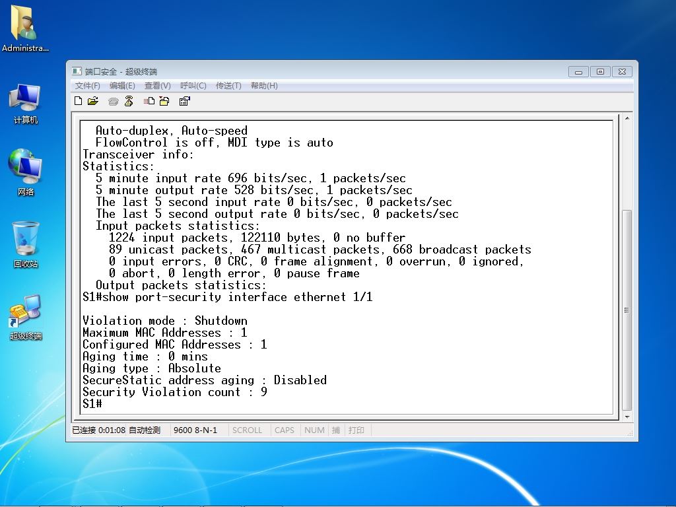The height and width of the screenshot is (507, 676).
Task: Click the 'Maximum MAC Addresses : 1' line
Action: tap(165, 333)
